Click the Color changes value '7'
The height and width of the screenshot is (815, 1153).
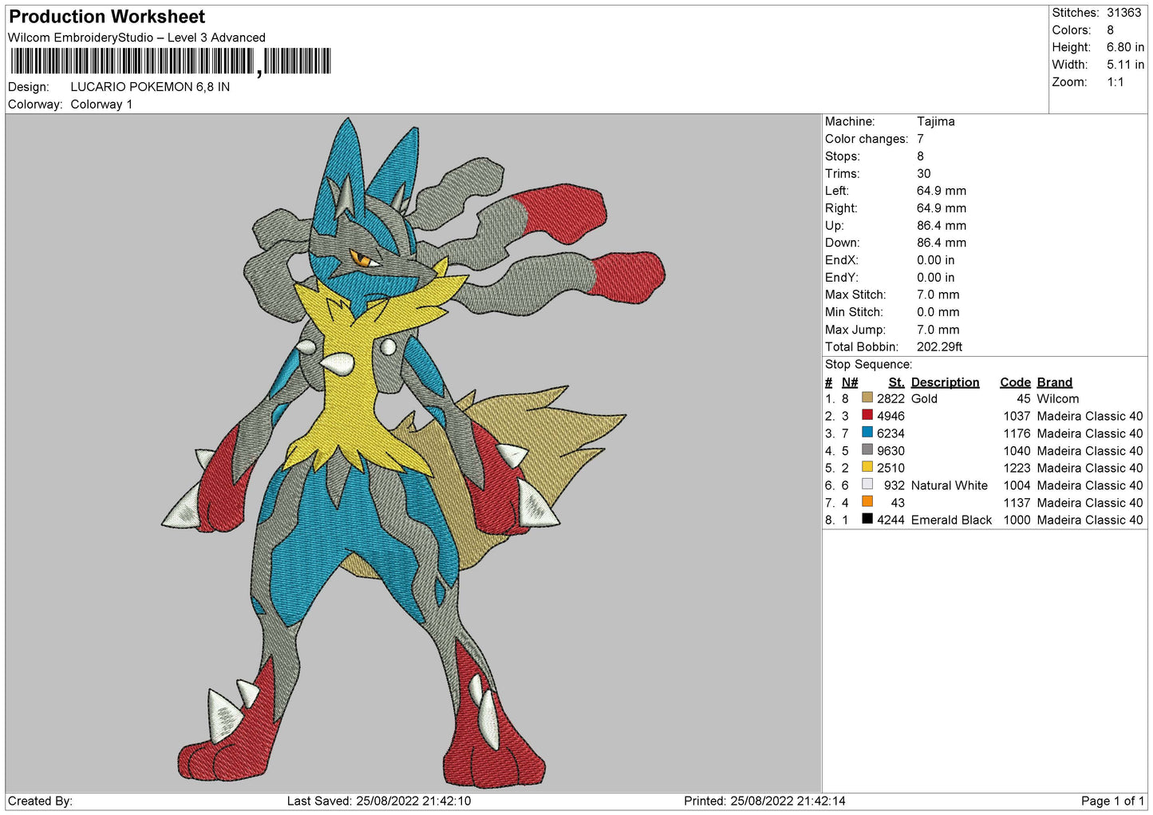(920, 139)
